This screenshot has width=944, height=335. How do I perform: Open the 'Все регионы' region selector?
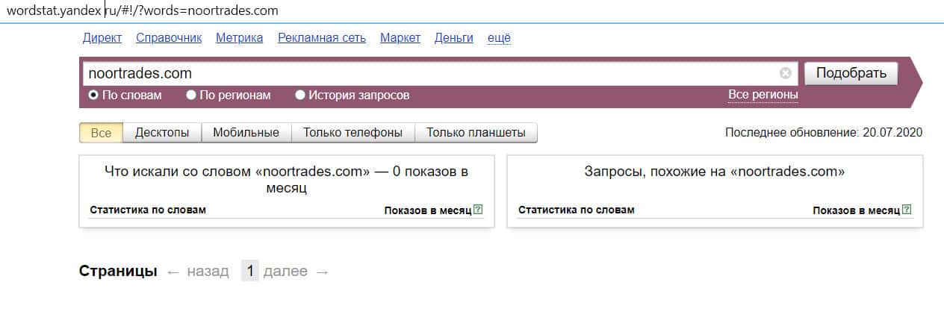763,95
